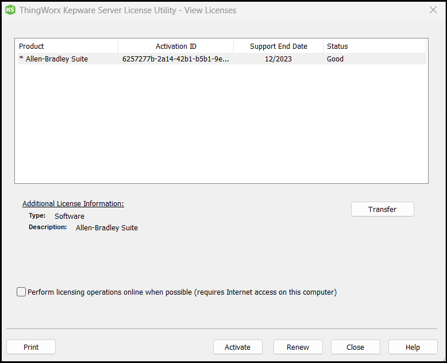
Task: Click the Kepware KS logo icon in title bar
Action: pyautogui.click(x=10, y=10)
